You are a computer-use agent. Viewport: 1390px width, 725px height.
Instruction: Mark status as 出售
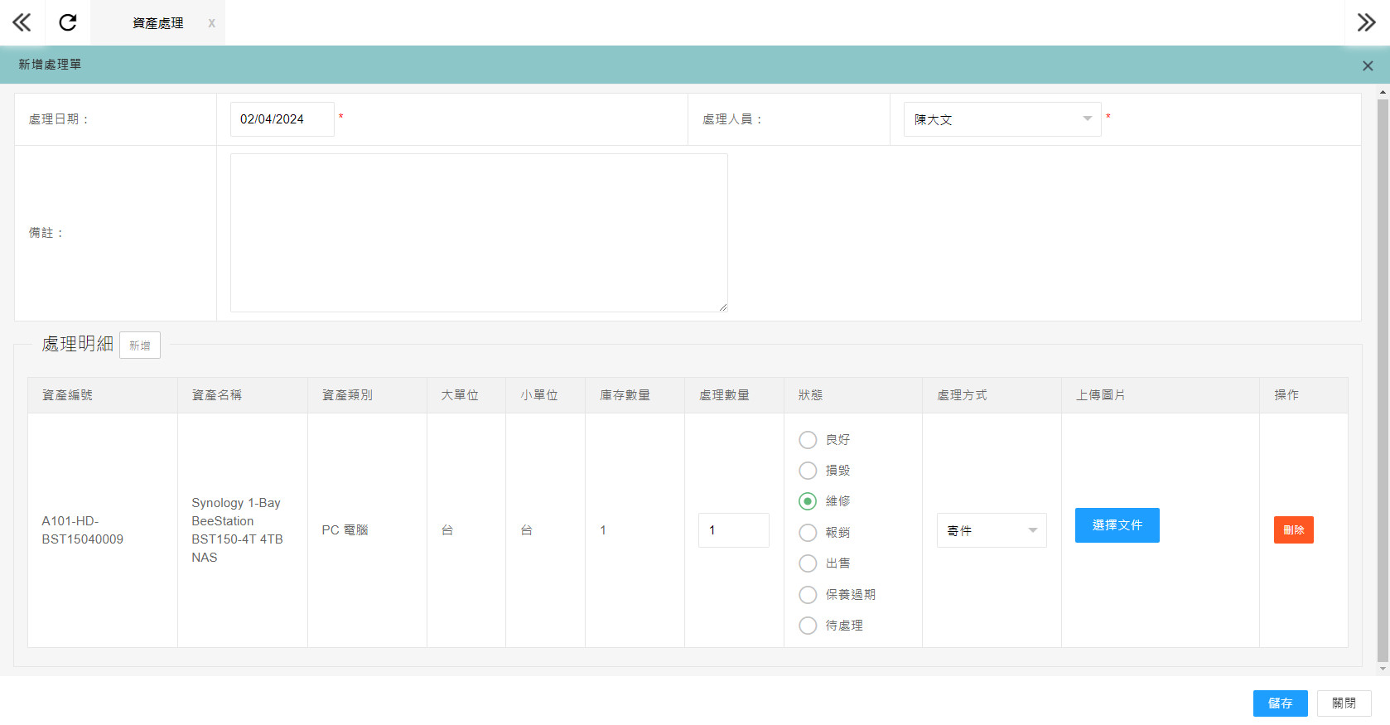[x=808, y=563]
